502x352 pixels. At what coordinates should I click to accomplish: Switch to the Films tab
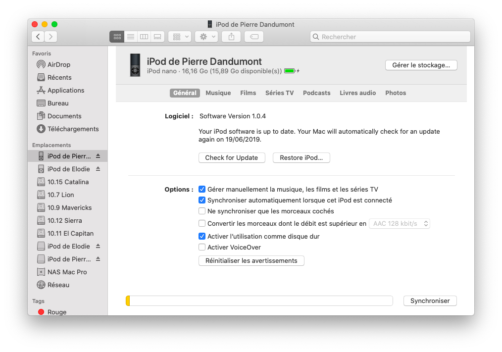248,93
